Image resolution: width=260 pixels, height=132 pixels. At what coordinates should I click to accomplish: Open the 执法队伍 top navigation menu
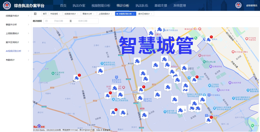point(142,5)
